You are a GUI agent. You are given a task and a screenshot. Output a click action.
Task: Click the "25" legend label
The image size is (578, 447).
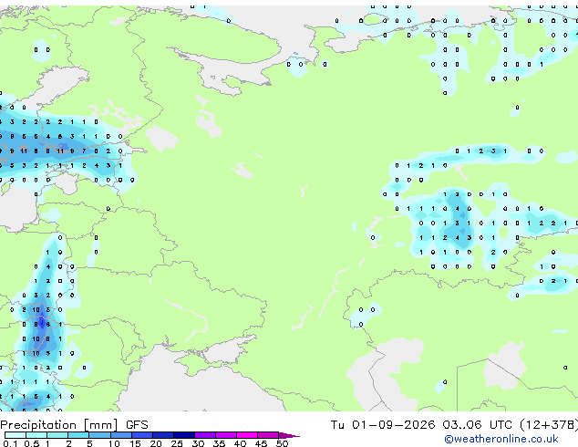177,443
